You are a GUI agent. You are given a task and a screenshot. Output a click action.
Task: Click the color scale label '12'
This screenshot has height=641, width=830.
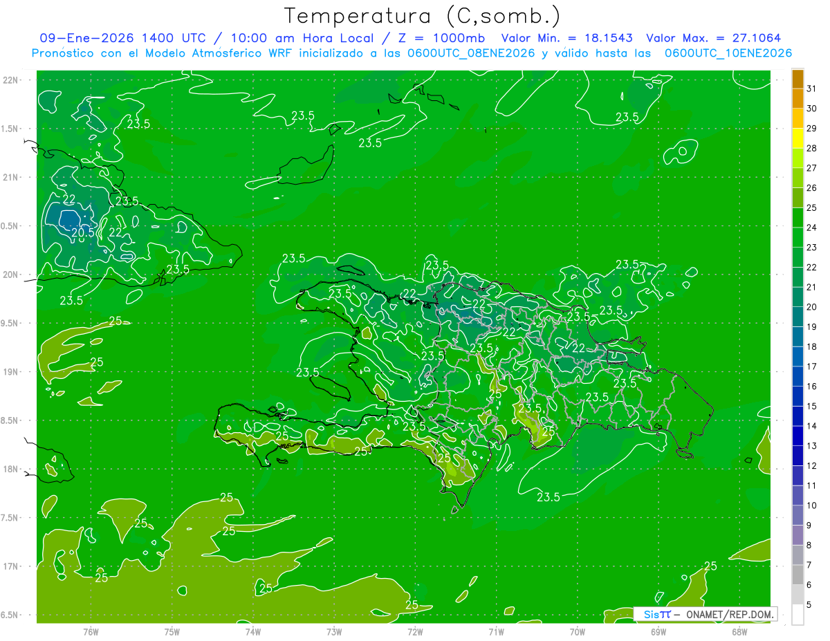pyautogui.click(x=812, y=466)
